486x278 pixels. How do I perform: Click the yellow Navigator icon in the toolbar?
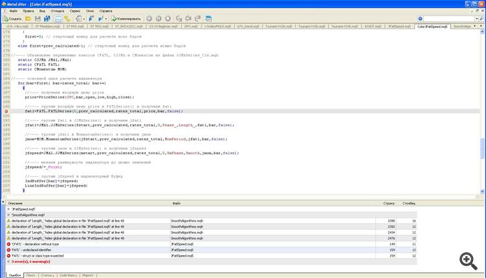tap(67, 19)
